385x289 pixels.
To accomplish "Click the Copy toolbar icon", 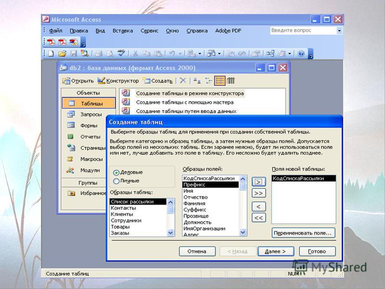I will [x=147, y=53].
